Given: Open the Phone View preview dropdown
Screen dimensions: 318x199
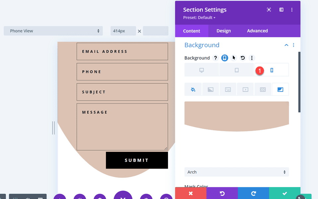Looking at the screenshot, I should pos(53,30).
